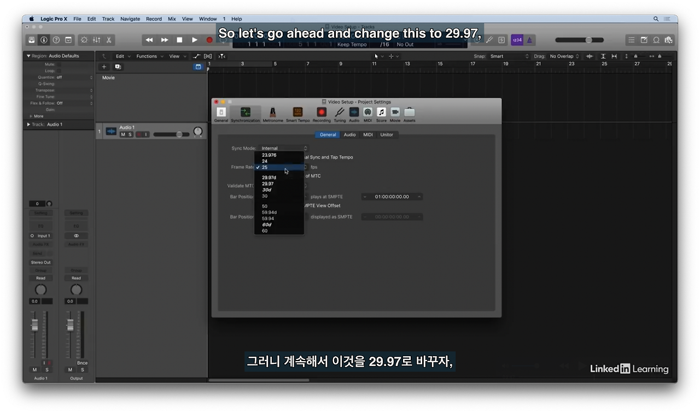Switch to the Audio sync tab
Screen dimensions: 700x413
click(349, 134)
